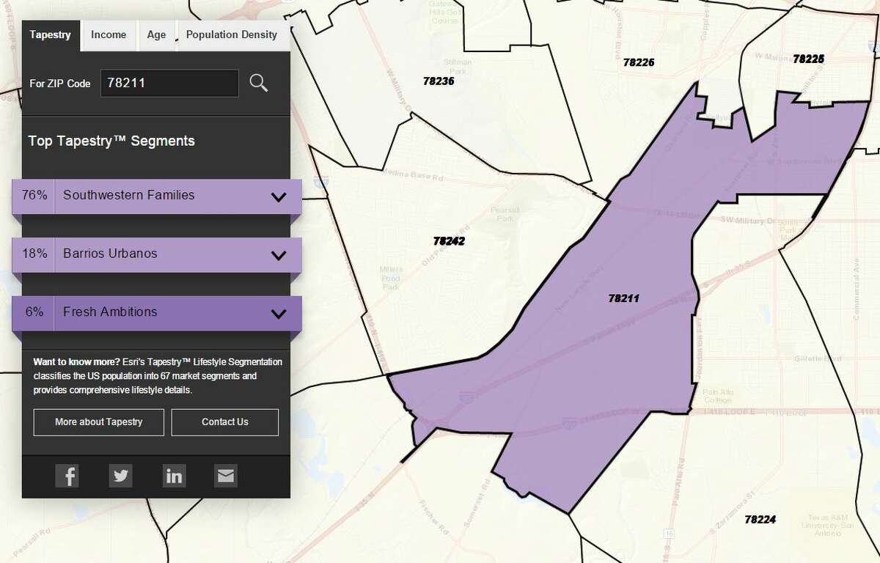Click the More about Tapestry button

click(x=98, y=422)
